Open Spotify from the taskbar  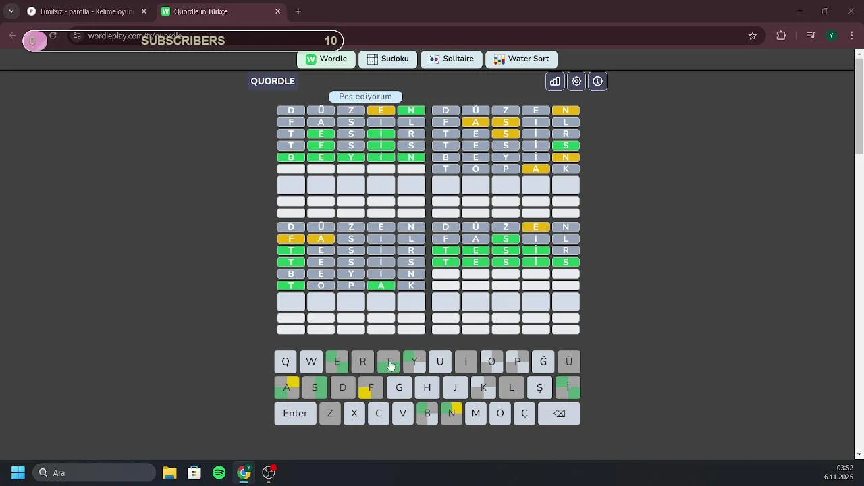click(219, 473)
